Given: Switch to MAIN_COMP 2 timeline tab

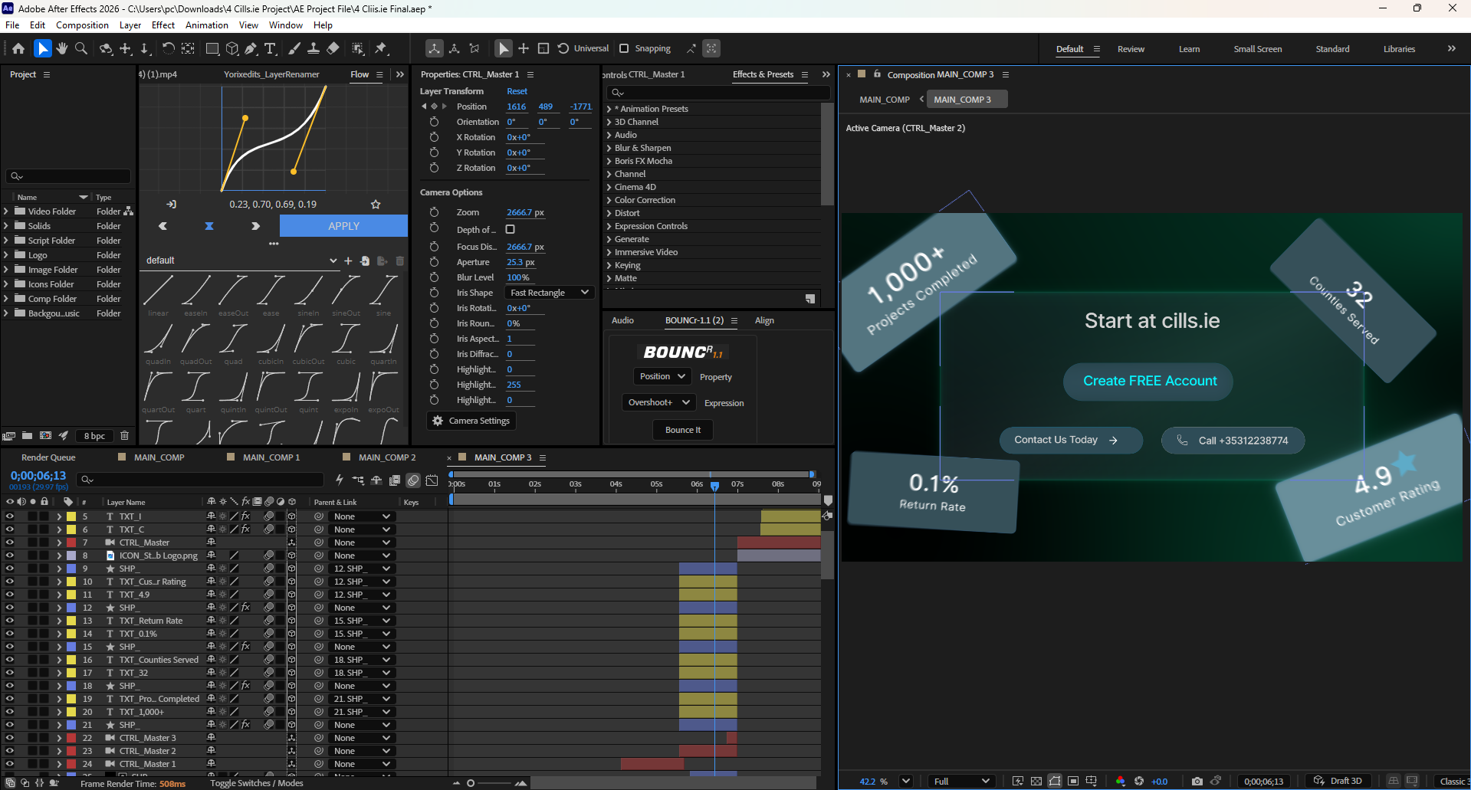Looking at the screenshot, I should pyautogui.click(x=387, y=457).
